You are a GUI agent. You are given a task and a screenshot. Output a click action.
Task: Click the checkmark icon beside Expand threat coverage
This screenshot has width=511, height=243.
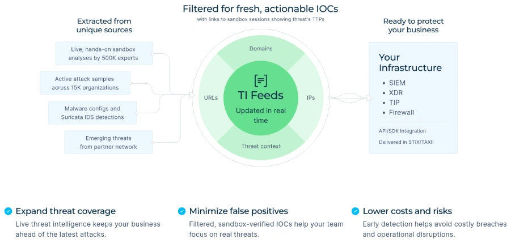click(8, 211)
